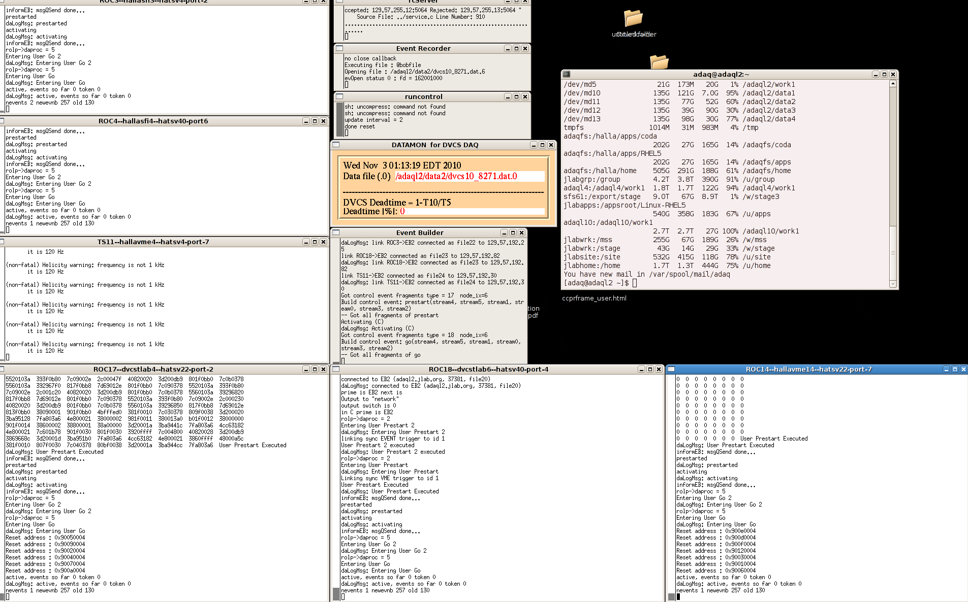Click the 'Opening file' line in Event Recorder

pos(415,72)
